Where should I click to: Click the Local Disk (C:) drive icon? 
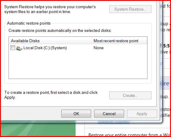(x=19, y=48)
